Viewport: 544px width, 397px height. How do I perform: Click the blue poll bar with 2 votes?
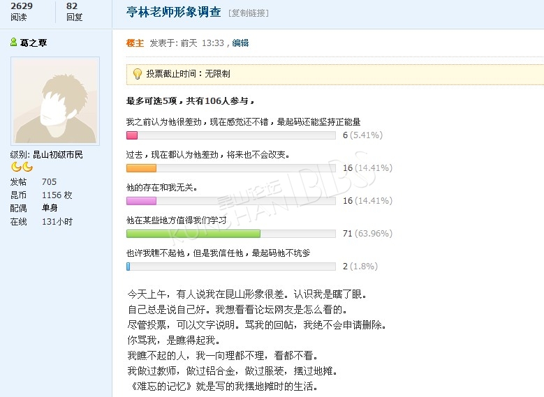click(128, 267)
